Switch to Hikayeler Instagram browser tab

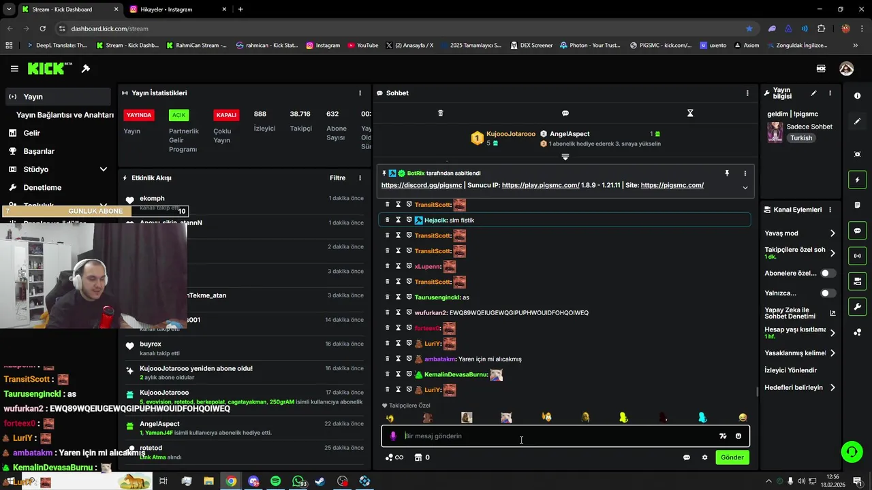[178, 10]
